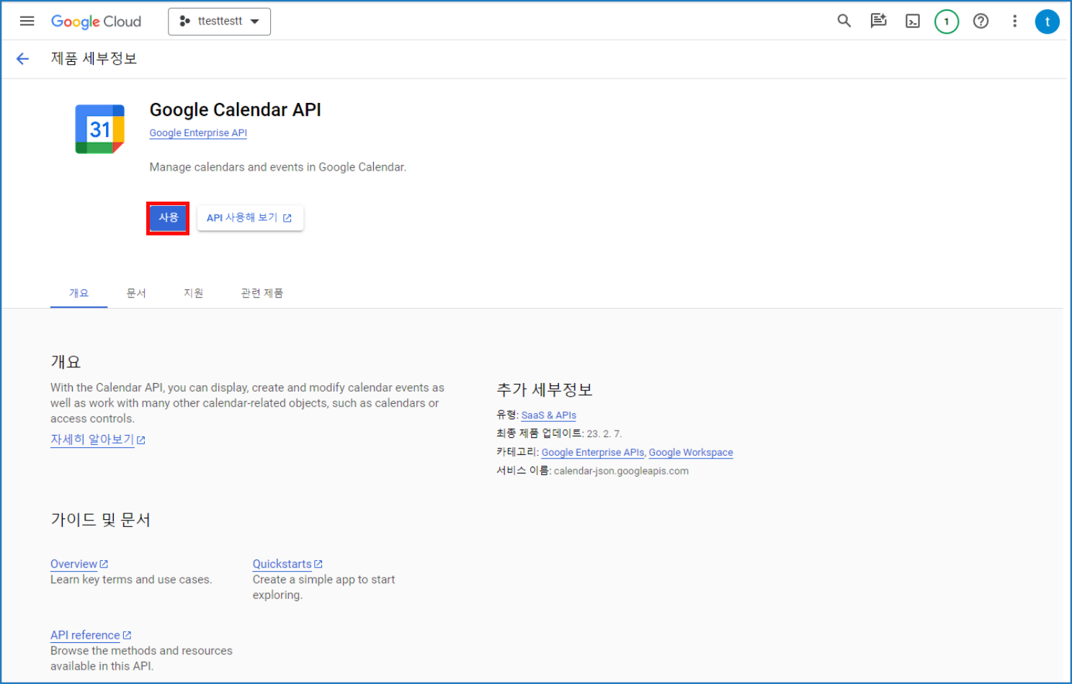The height and width of the screenshot is (684, 1072).
Task: Open the ttesttestt project selector dropdown
Action: tap(219, 21)
